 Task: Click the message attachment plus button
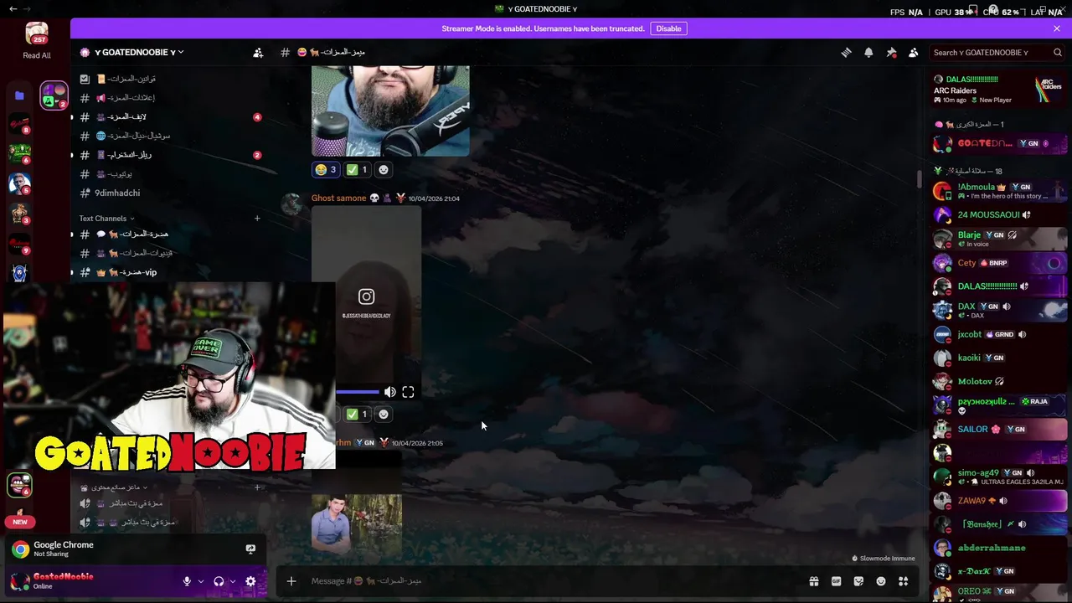291,581
